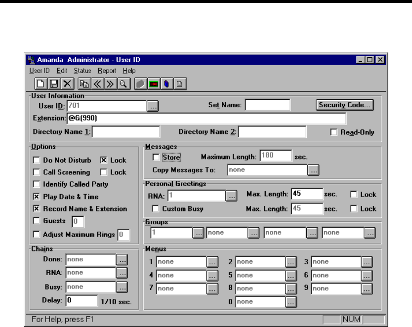This screenshot has width=412, height=327.
Task: Tick the Read-Only checkbox
Action: coord(333,132)
